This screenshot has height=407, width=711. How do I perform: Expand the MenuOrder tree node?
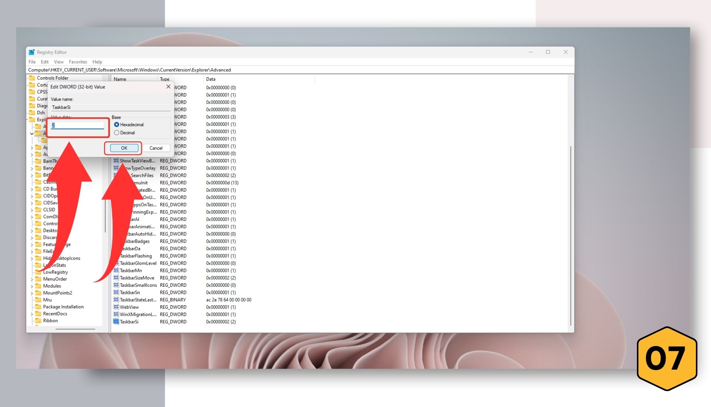32,279
